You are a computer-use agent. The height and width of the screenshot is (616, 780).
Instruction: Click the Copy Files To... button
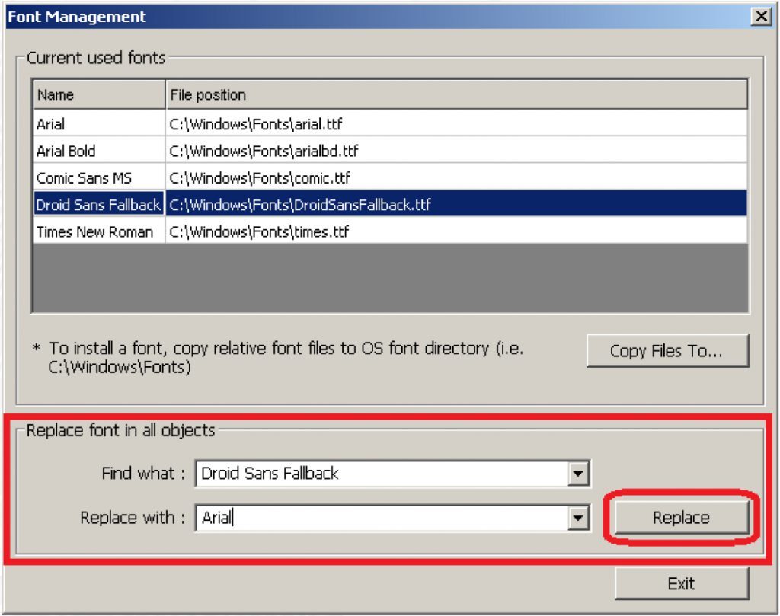[x=667, y=351]
